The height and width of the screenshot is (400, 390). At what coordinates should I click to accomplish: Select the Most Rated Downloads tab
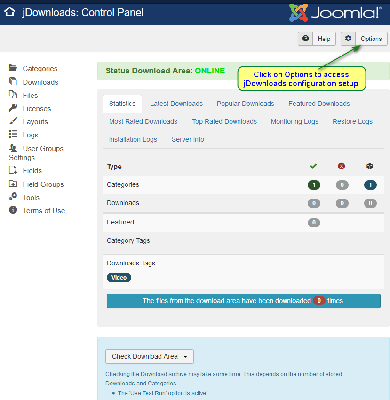pyautogui.click(x=143, y=121)
